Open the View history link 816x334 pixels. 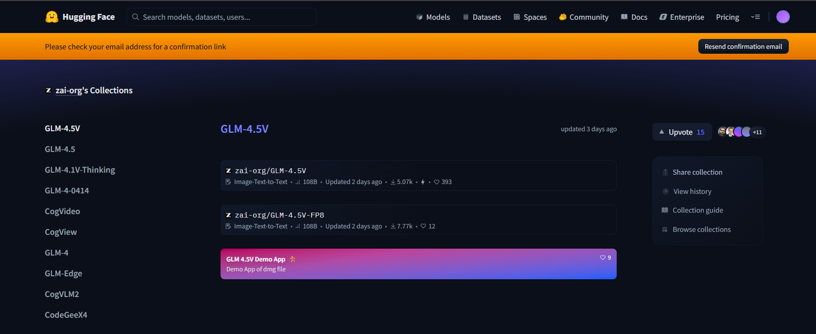(x=687, y=191)
